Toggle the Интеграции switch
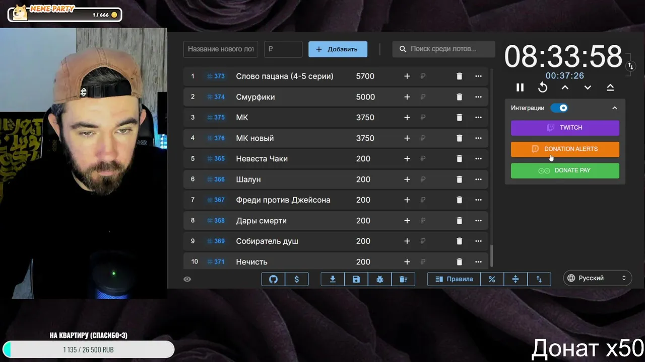 (x=559, y=108)
